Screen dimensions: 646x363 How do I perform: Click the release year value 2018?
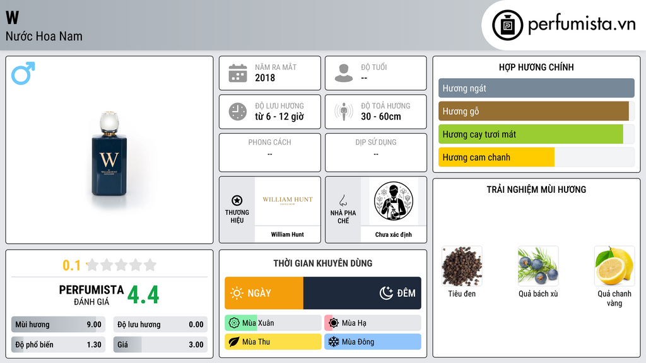coord(265,78)
